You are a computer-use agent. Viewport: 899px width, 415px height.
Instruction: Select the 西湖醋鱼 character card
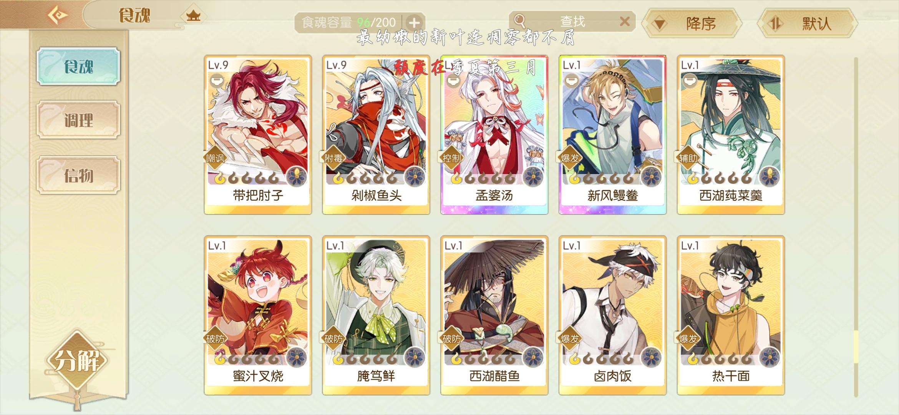coord(494,315)
